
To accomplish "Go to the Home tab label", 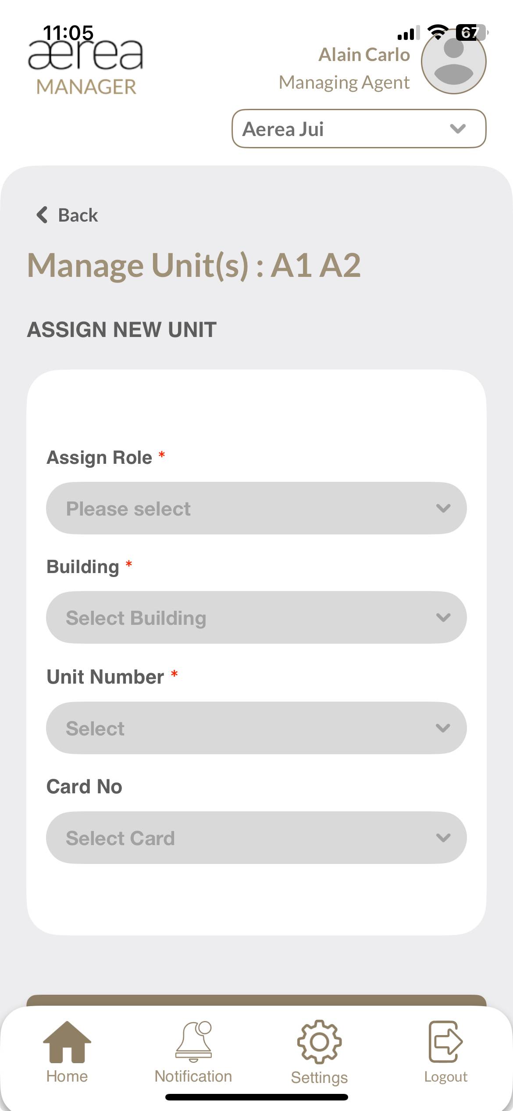I will (x=67, y=1076).
